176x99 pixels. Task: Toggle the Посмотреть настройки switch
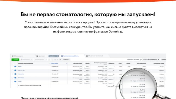point(141,59)
